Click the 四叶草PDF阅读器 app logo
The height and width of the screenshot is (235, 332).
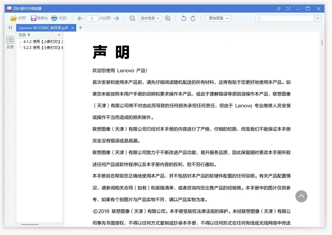9,9
